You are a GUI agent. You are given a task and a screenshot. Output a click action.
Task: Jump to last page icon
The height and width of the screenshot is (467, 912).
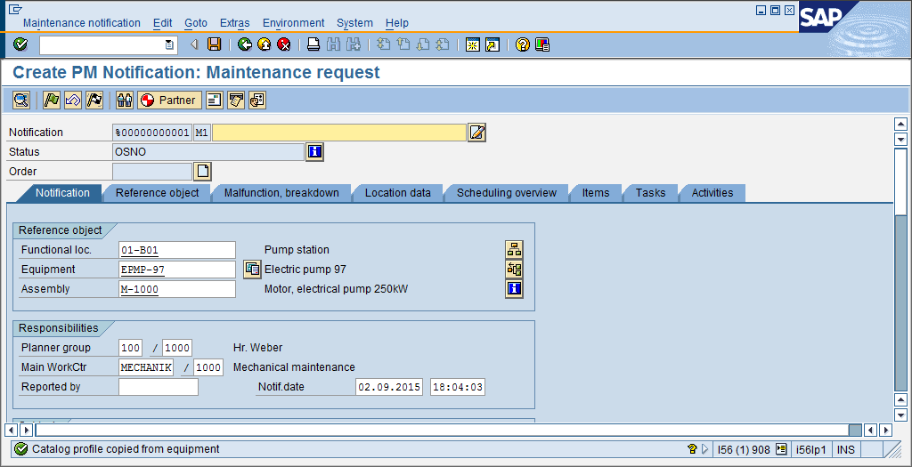(x=443, y=44)
